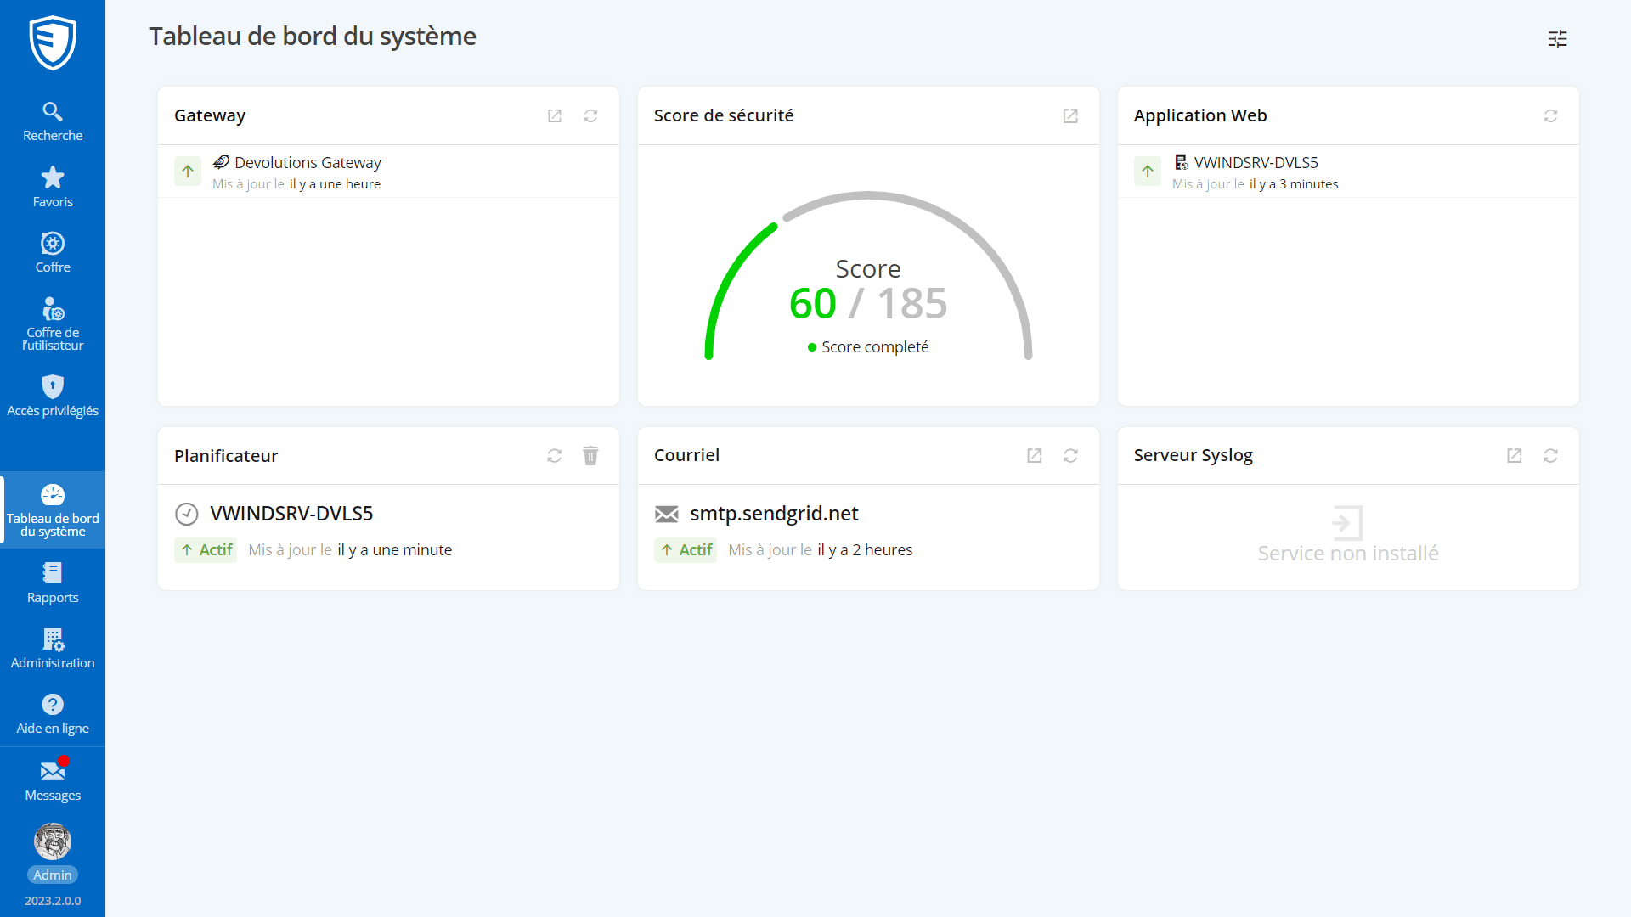The width and height of the screenshot is (1631, 917).
Task: Go to the Coffre vault
Action: coord(53,253)
